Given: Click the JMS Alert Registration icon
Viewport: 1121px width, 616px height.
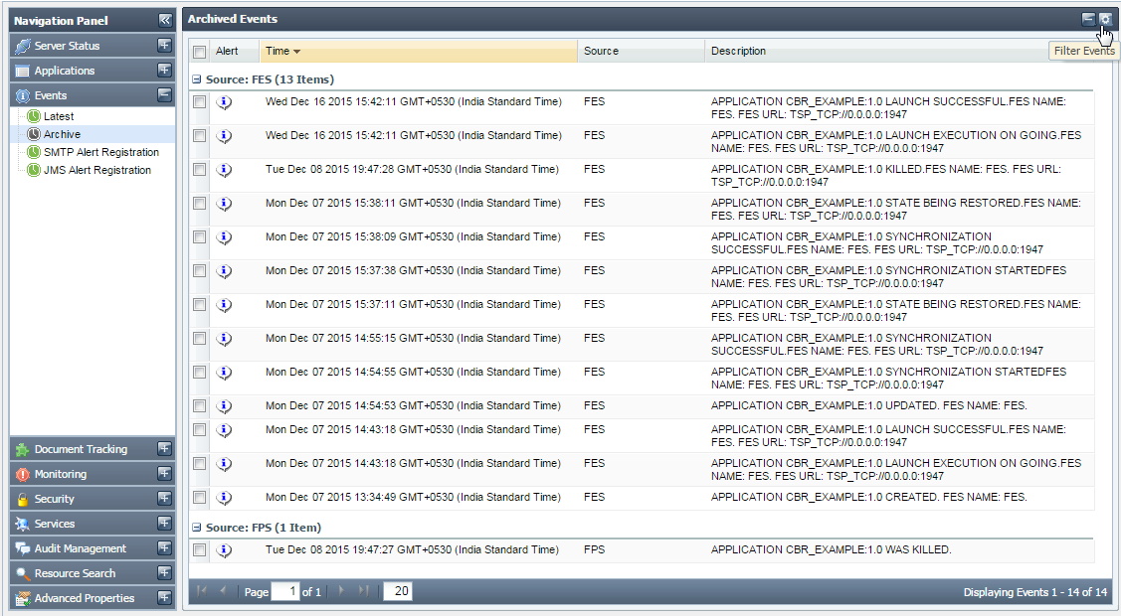Looking at the screenshot, I should pos(34,170).
